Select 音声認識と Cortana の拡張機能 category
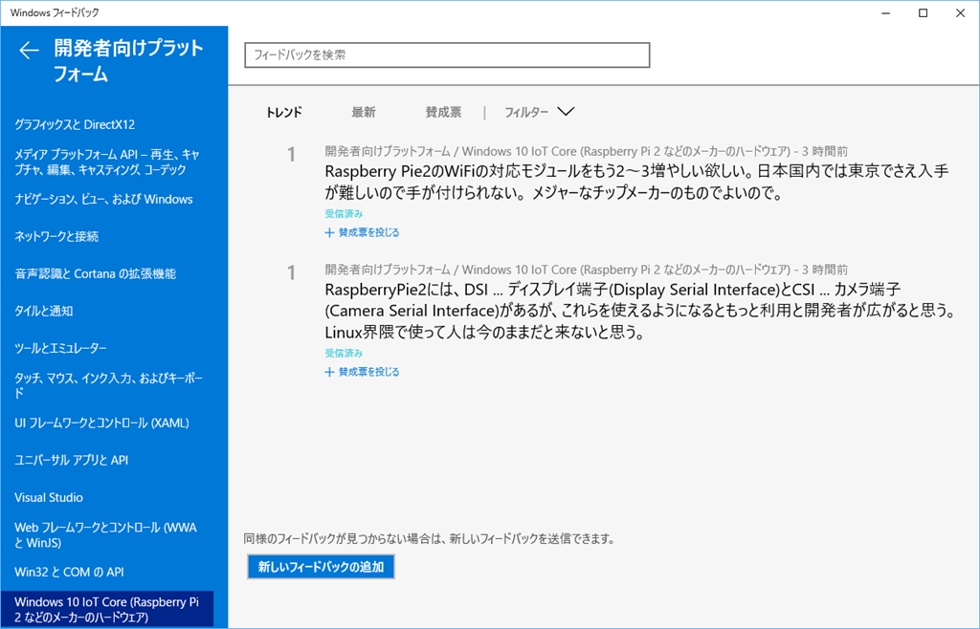The image size is (980, 629). [95, 273]
